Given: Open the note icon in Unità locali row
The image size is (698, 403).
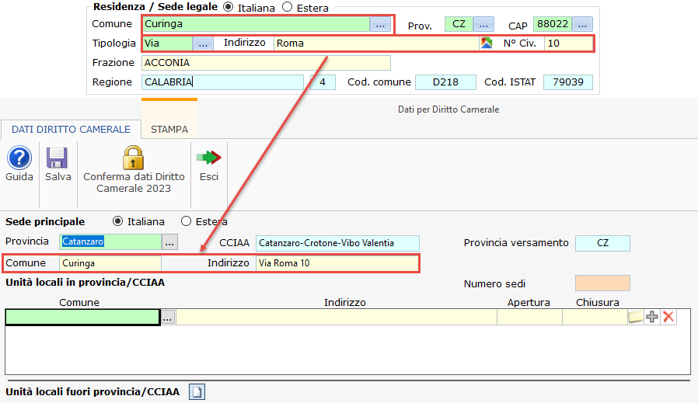Looking at the screenshot, I should click(x=636, y=317).
